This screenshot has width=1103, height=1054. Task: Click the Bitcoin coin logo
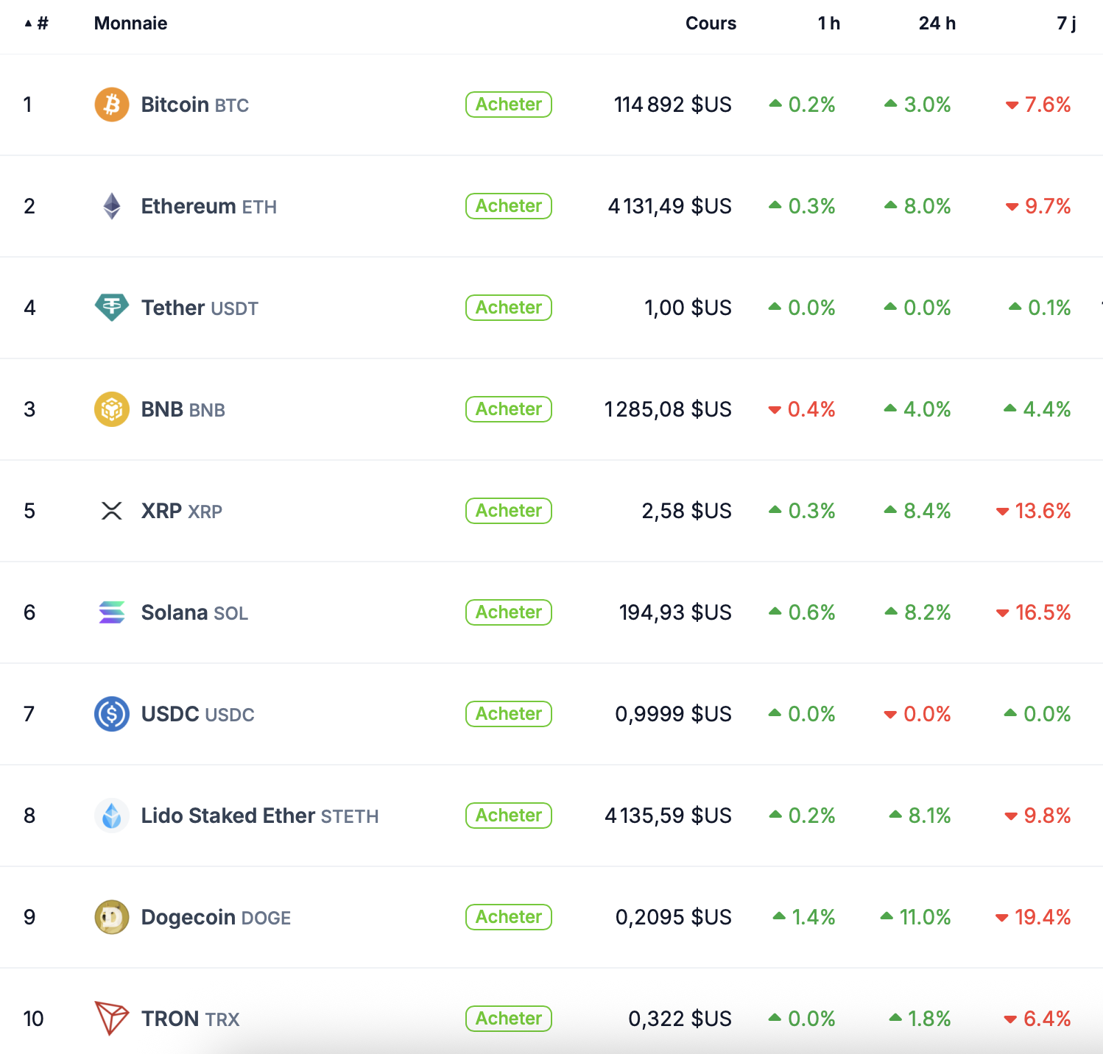112,105
